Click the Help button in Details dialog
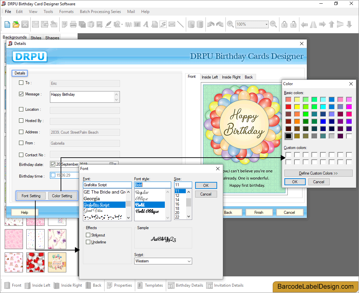Screen dimensions: 359x293 click(x=25, y=213)
